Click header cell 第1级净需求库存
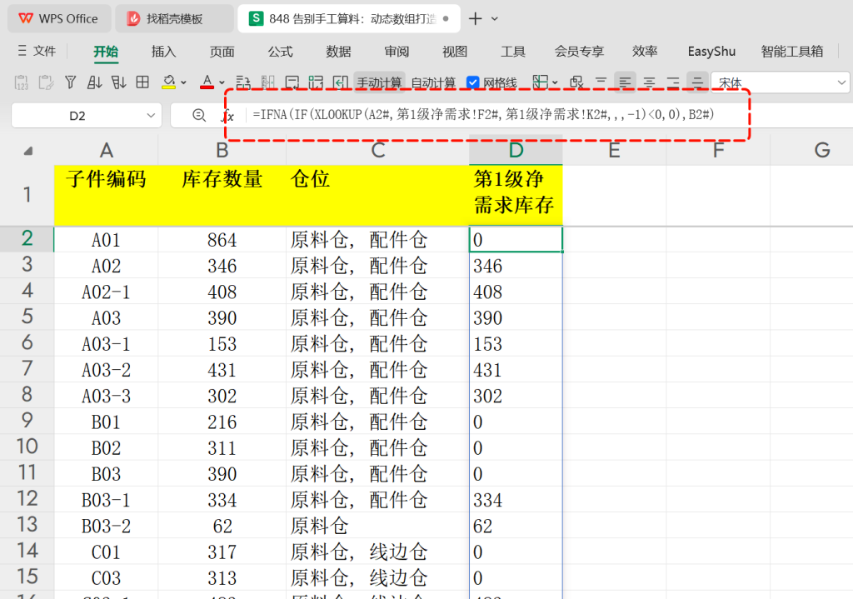Screen dimensions: 853x599 (x=516, y=195)
